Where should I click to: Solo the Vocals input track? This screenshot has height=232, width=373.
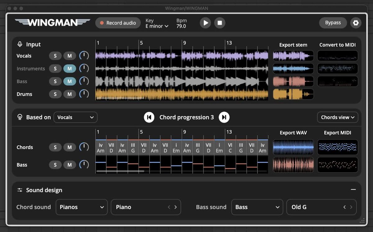(x=55, y=56)
